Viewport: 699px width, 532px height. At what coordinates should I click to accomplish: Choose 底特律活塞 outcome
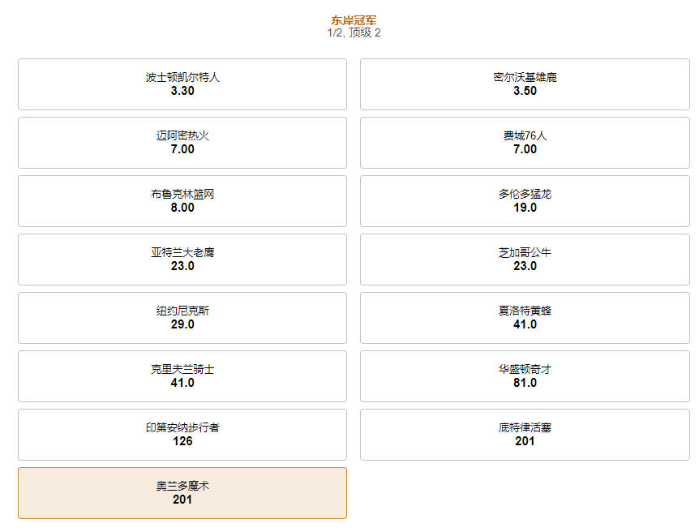coord(525,435)
